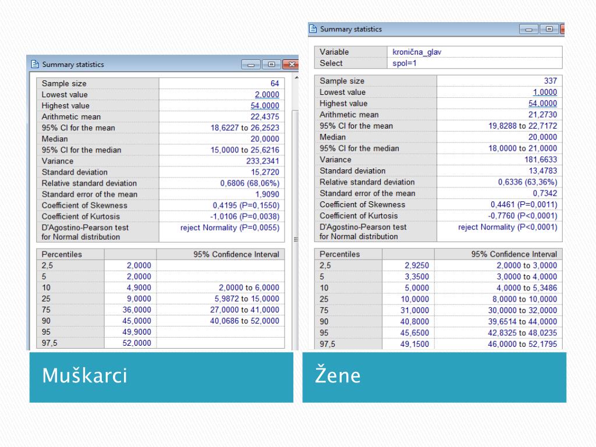Minimize the left Summary statistics window
Viewport: 596px width, 447px height.
pos(251,65)
